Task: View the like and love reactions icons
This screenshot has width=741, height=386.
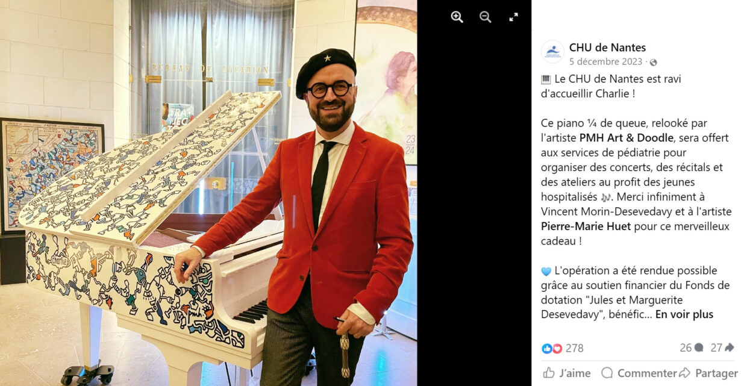Action: pos(552,348)
